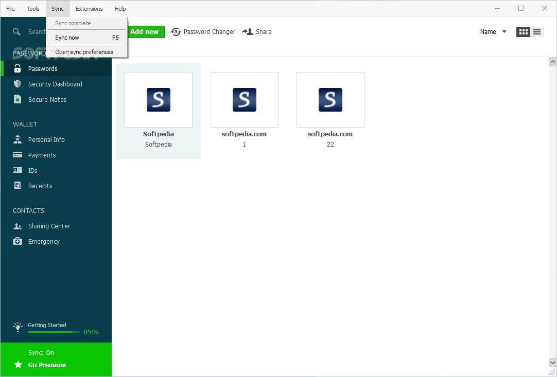The width and height of the screenshot is (557, 377).
Task: Open the Extensions menu
Action: click(x=89, y=9)
